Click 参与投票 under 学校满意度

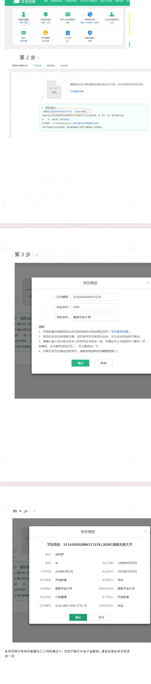tap(46, 41)
